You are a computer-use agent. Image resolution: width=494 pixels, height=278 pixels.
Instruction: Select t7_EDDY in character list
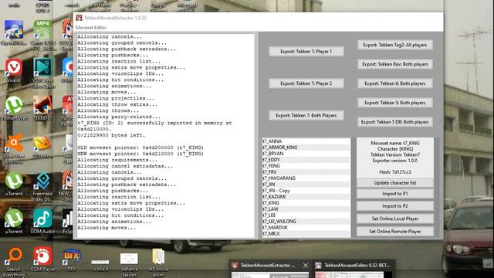click(306, 160)
